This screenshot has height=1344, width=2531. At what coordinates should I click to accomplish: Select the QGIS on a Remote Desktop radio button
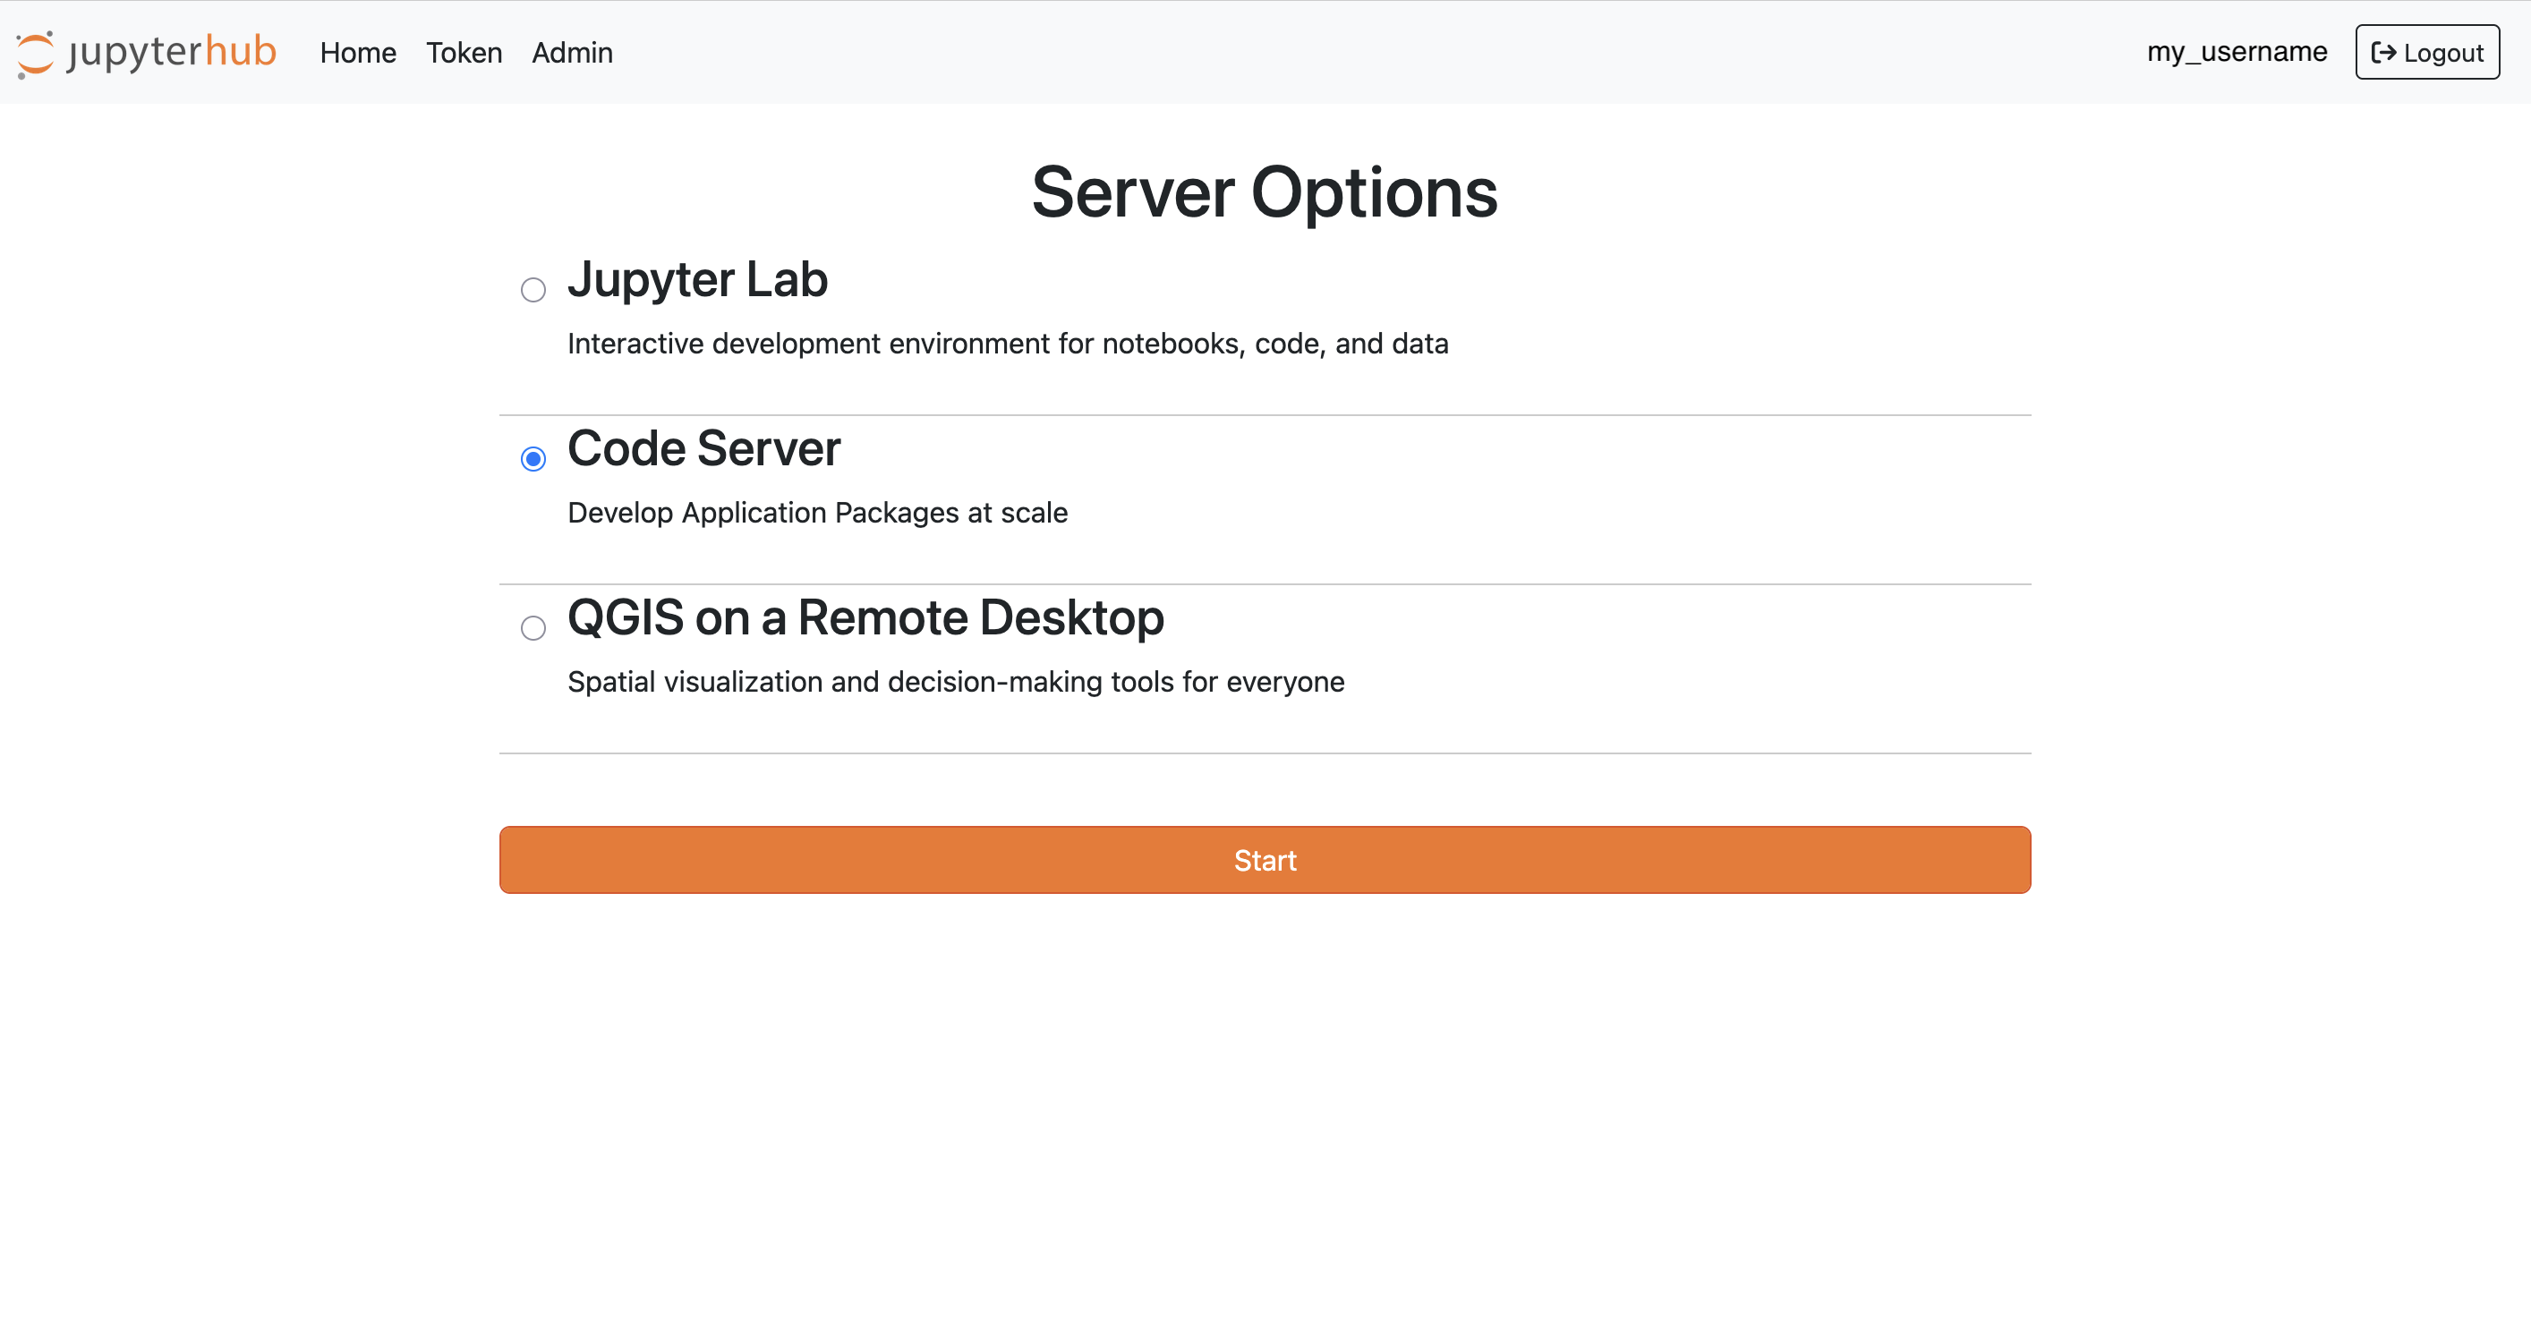pos(533,628)
